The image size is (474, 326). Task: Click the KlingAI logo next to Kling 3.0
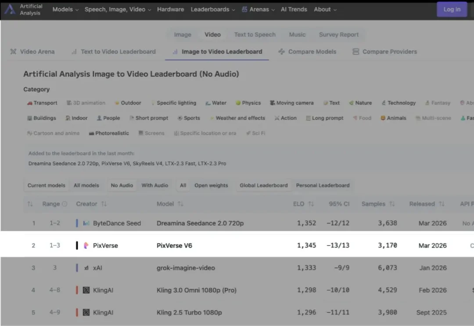click(86, 290)
